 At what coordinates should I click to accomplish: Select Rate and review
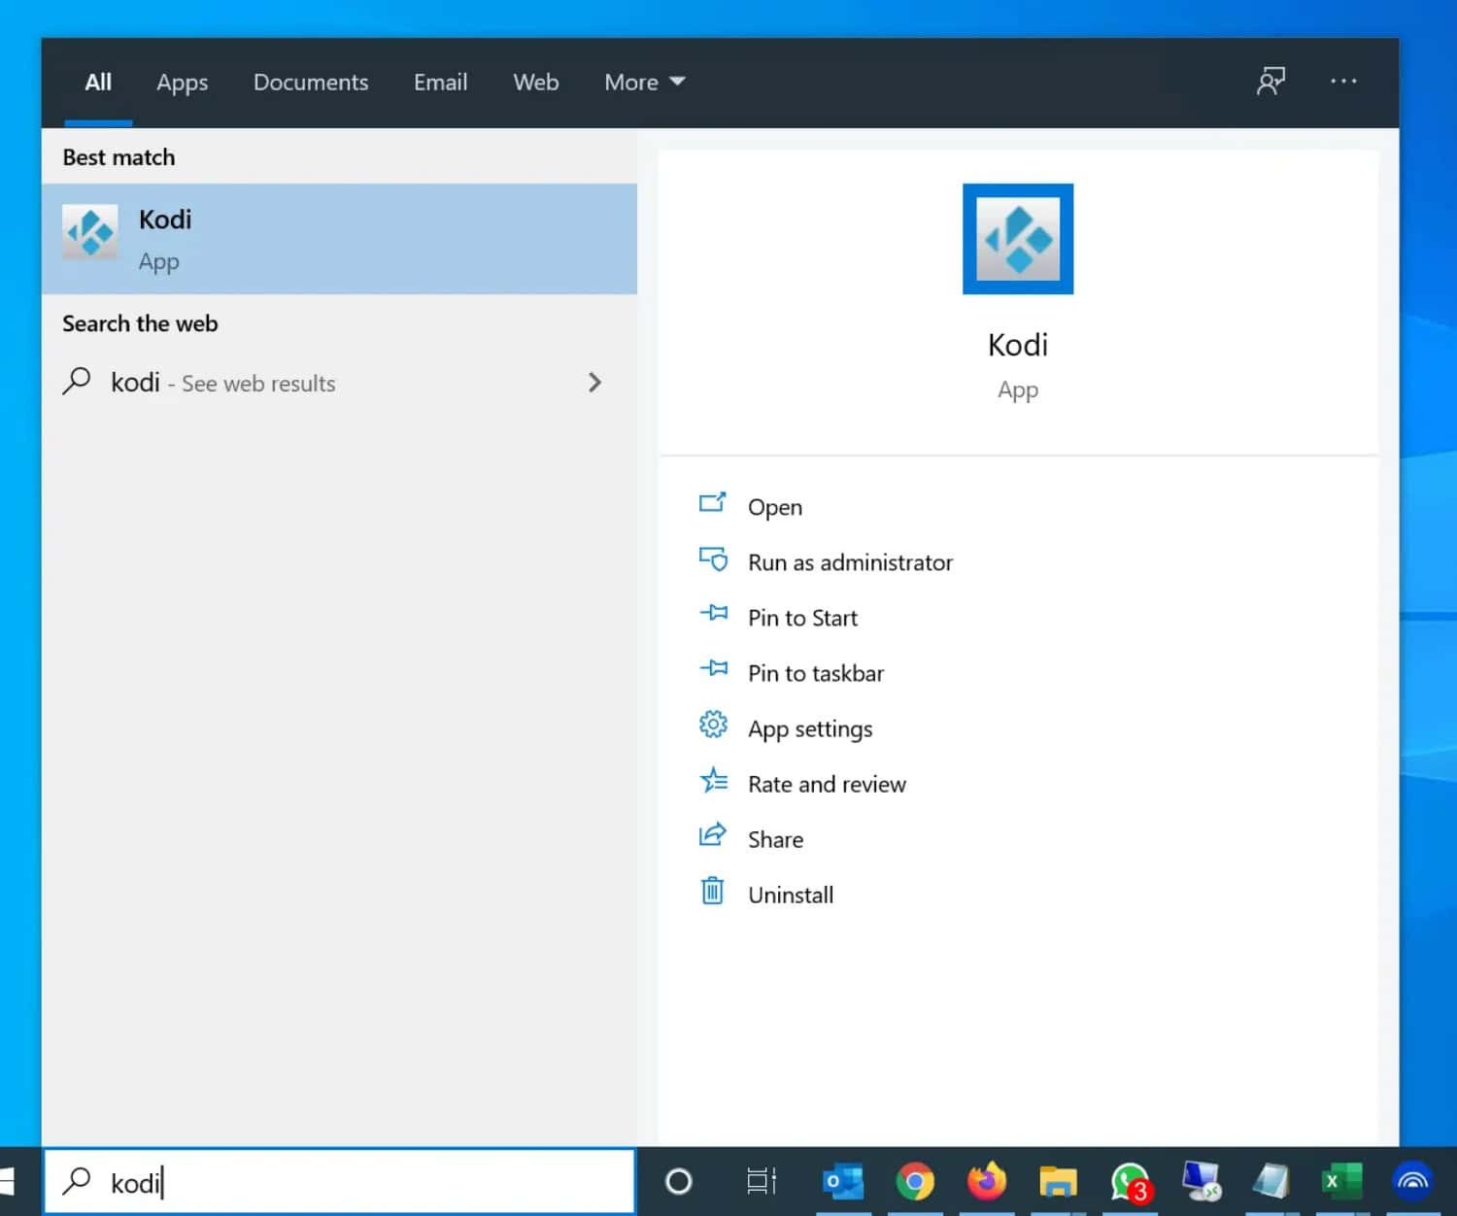[827, 784]
